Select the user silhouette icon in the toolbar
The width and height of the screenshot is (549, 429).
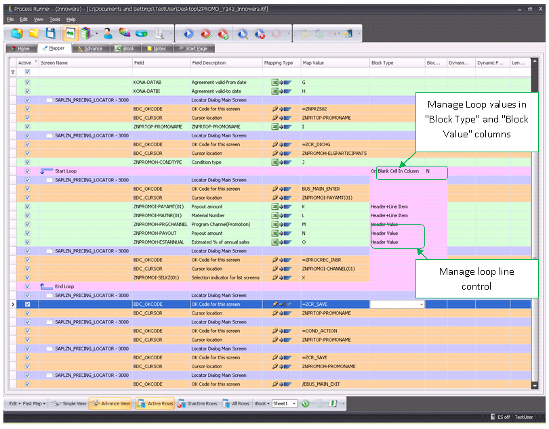(x=108, y=32)
